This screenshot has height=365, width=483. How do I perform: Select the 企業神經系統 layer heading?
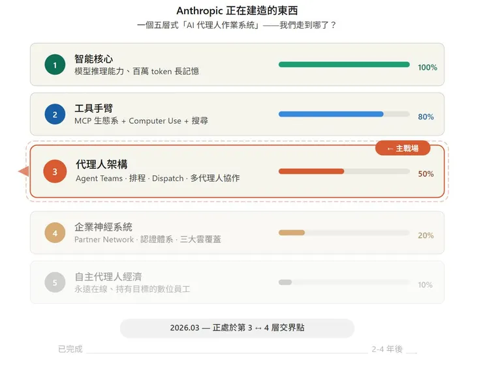[103, 227]
